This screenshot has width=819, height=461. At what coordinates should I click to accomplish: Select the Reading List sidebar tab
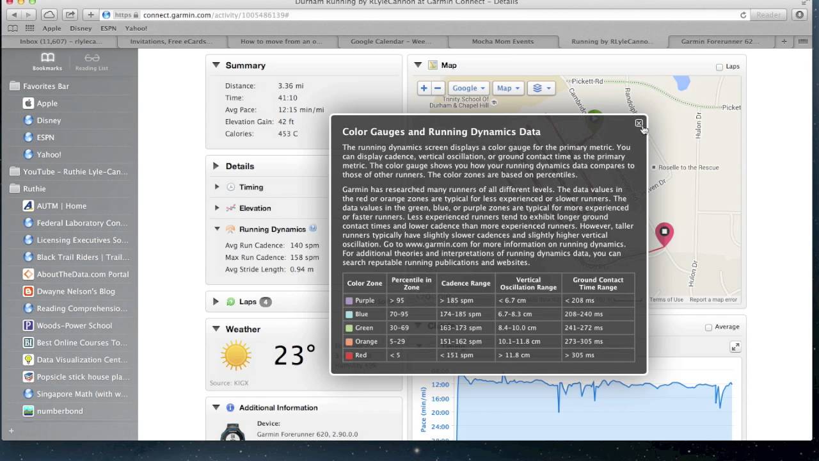(x=91, y=61)
